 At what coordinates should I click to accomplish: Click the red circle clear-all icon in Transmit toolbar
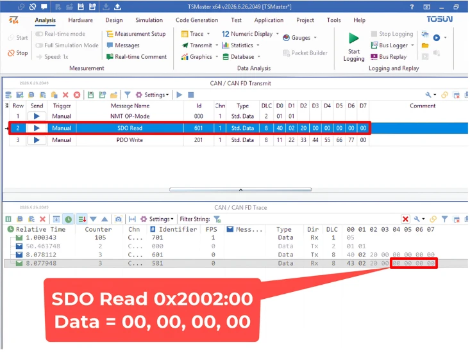pyautogui.click(x=77, y=95)
